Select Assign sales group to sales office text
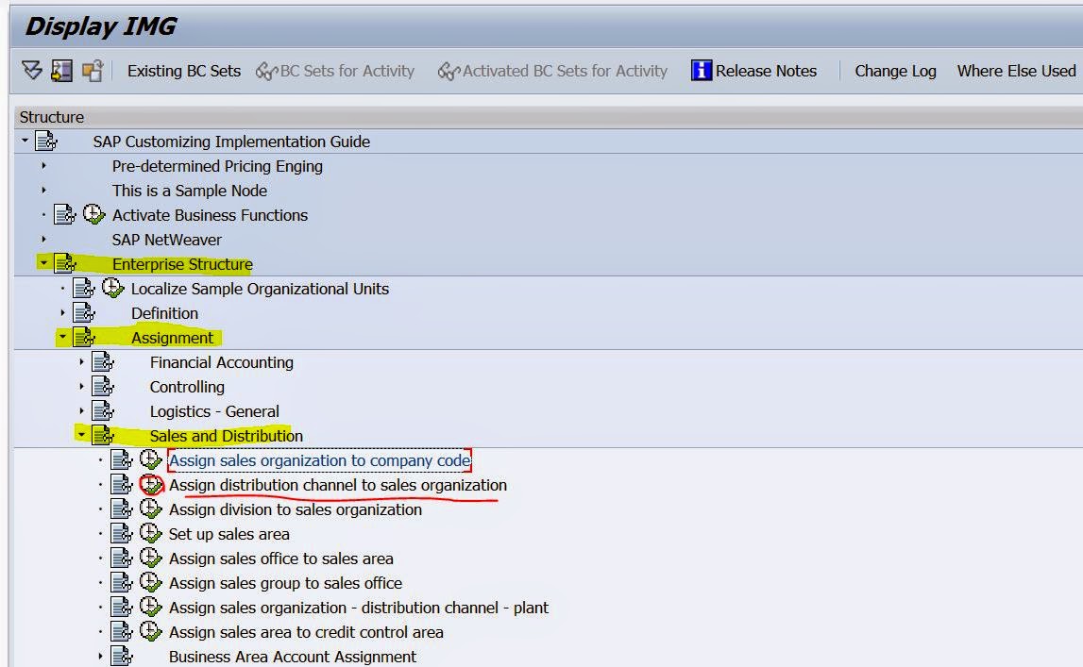Viewport: 1083px width, 667px height. pos(285,583)
